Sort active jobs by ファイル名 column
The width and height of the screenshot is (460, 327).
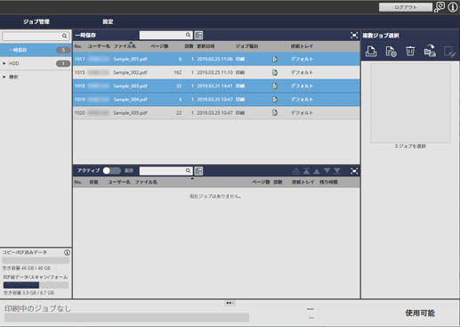point(146,182)
